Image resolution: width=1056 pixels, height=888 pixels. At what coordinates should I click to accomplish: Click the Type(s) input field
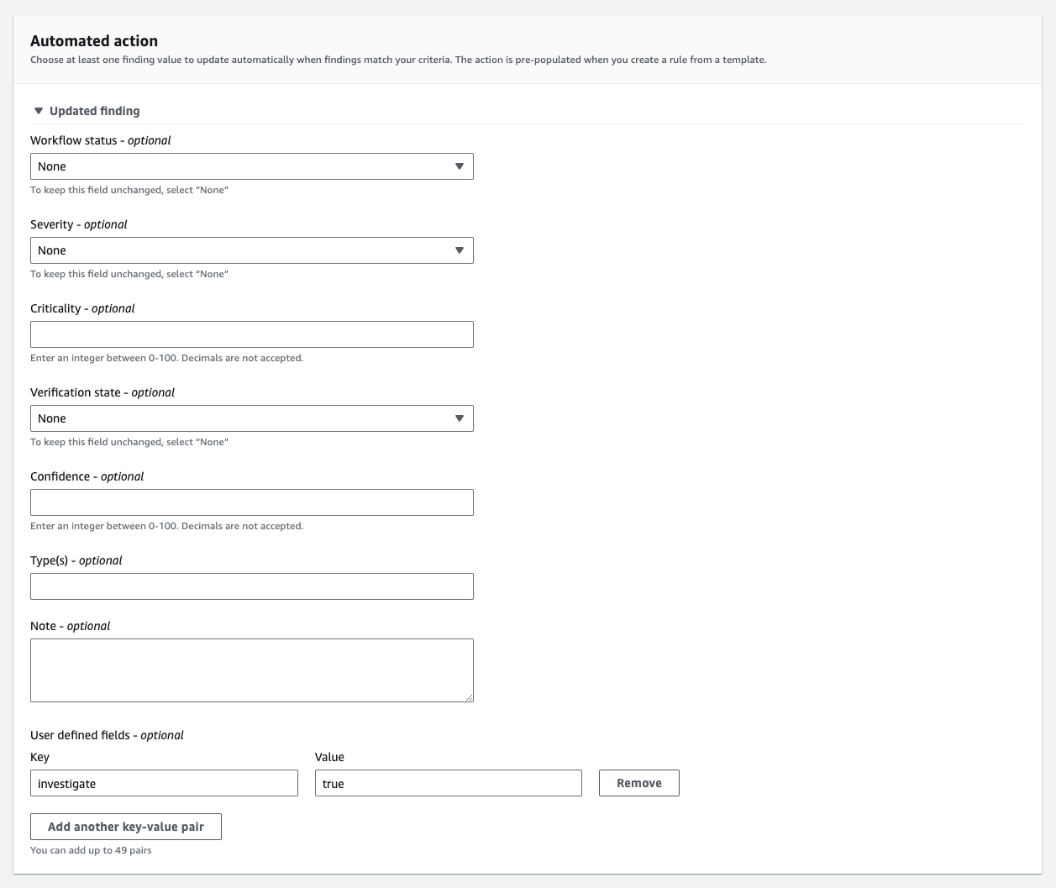[x=252, y=586]
